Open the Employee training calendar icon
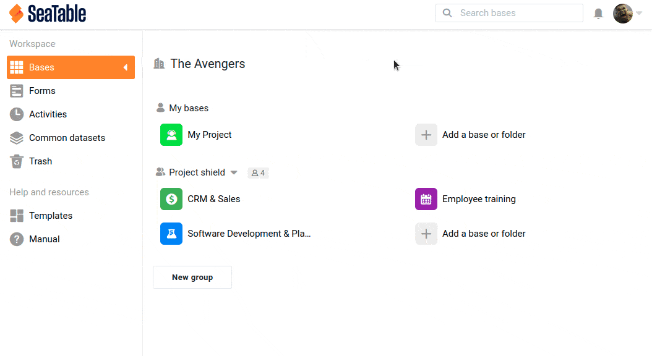652x356 pixels. coord(426,199)
